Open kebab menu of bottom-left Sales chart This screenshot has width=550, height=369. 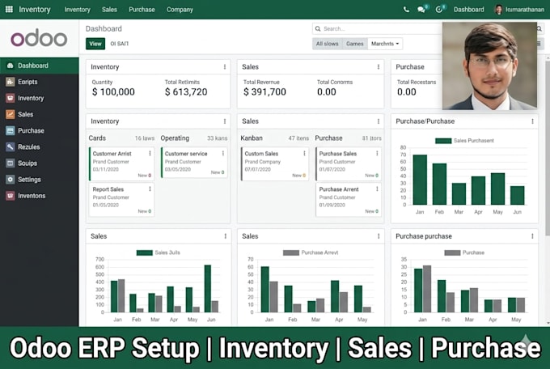[x=225, y=236]
